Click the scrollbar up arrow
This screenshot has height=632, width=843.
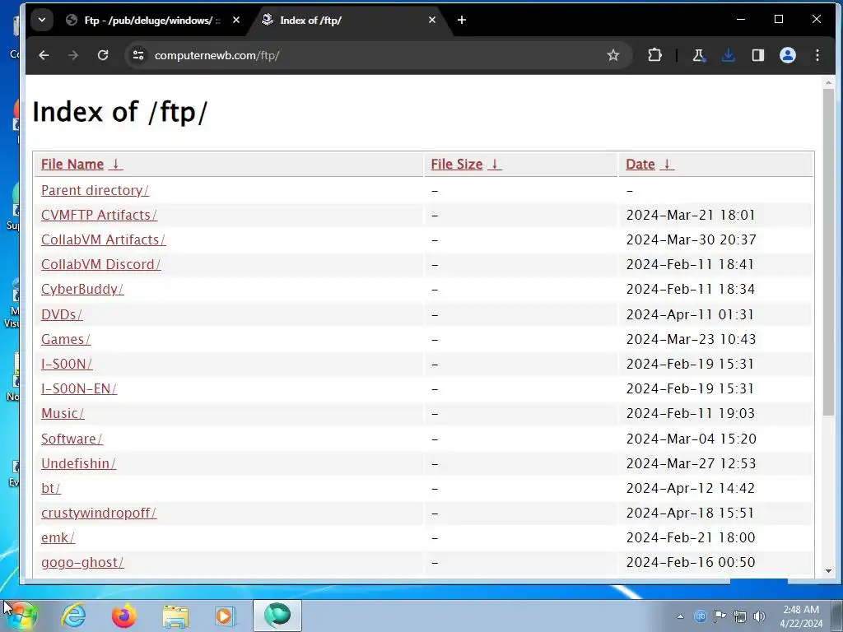(828, 83)
